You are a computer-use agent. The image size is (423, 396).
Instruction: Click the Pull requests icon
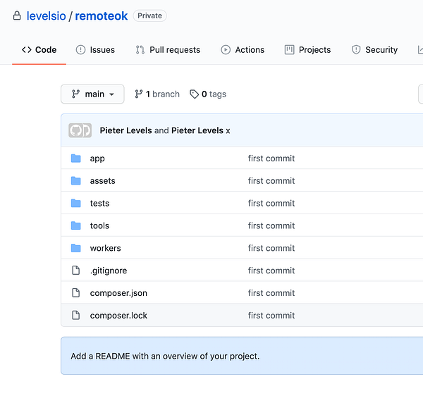tap(140, 50)
